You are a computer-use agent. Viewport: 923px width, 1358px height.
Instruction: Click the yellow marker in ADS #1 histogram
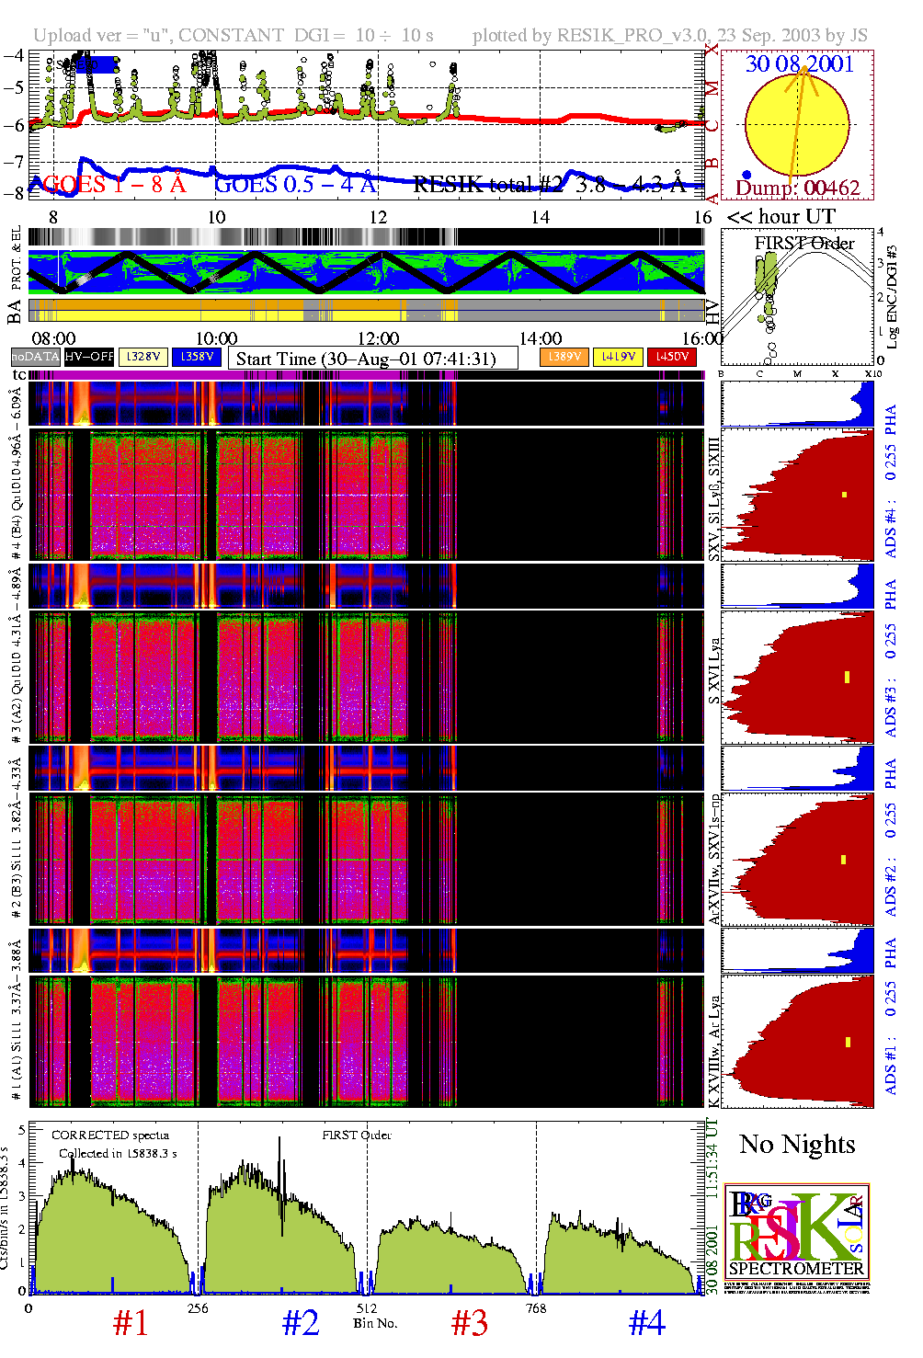click(848, 1042)
